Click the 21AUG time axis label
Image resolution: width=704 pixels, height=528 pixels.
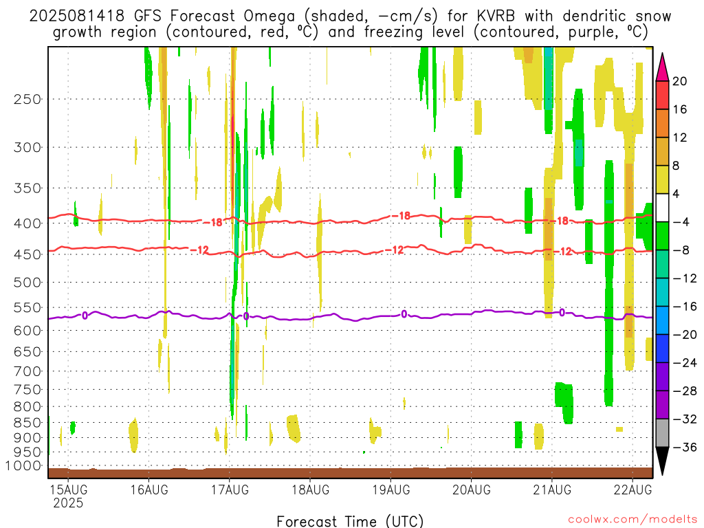552,489
